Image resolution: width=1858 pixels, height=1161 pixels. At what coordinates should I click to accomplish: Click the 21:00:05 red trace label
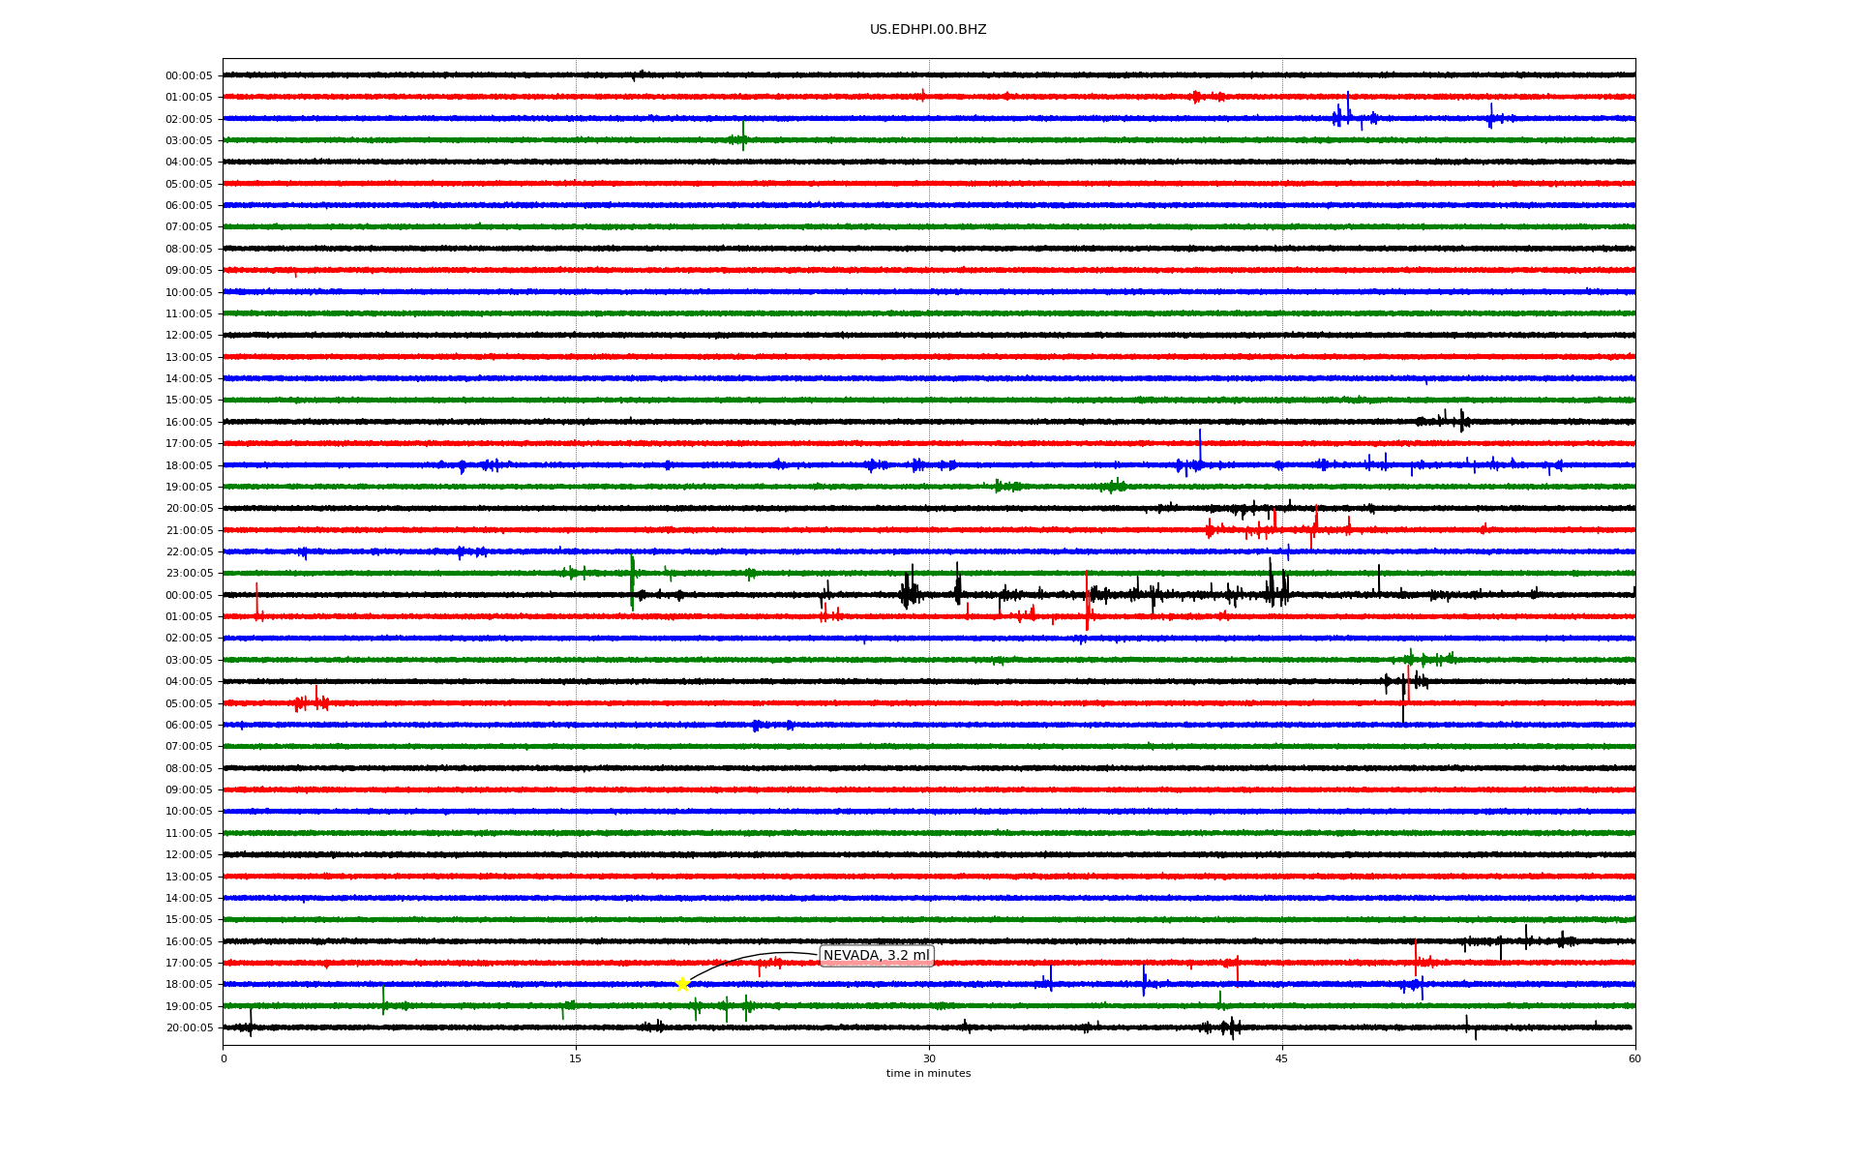189,531
